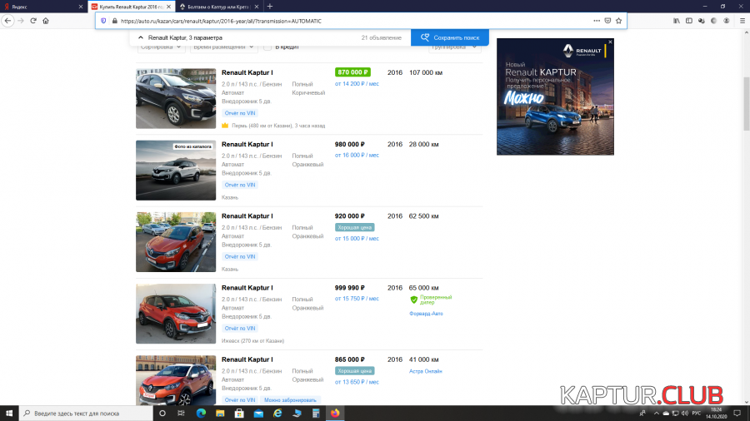
Task: Open Windows Start menu
Action: click(9, 413)
